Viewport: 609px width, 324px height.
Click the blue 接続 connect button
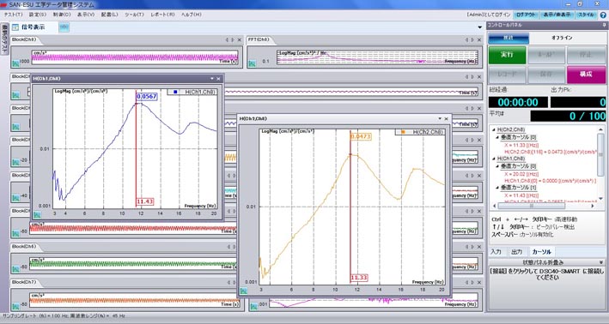point(509,38)
